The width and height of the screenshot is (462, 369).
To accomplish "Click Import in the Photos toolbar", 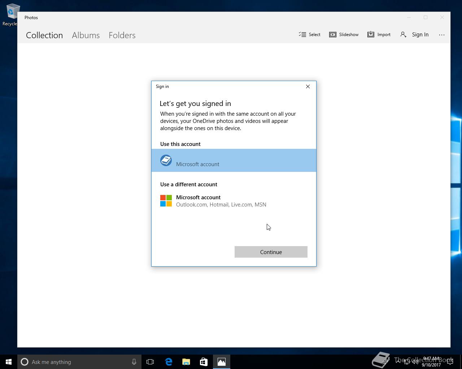I will pyautogui.click(x=379, y=35).
